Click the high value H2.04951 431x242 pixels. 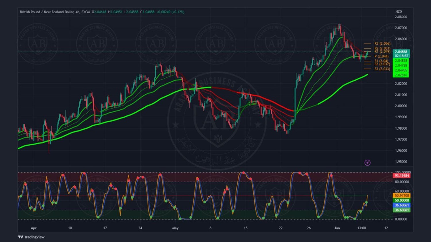[x=115, y=12]
